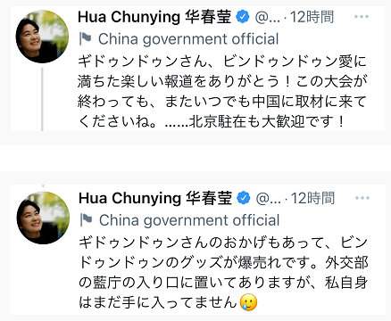Open the second tweet's three-dot more menu

click(x=362, y=198)
